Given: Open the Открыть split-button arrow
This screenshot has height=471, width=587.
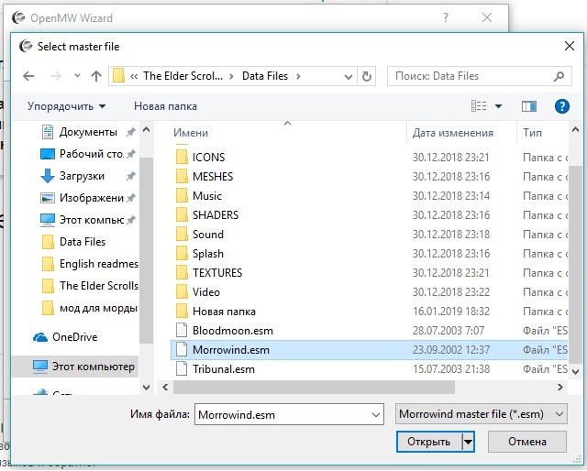Looking at the screenshot, I should point(469,442).
